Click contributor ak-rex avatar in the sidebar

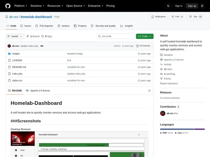[x=163, y=113]
